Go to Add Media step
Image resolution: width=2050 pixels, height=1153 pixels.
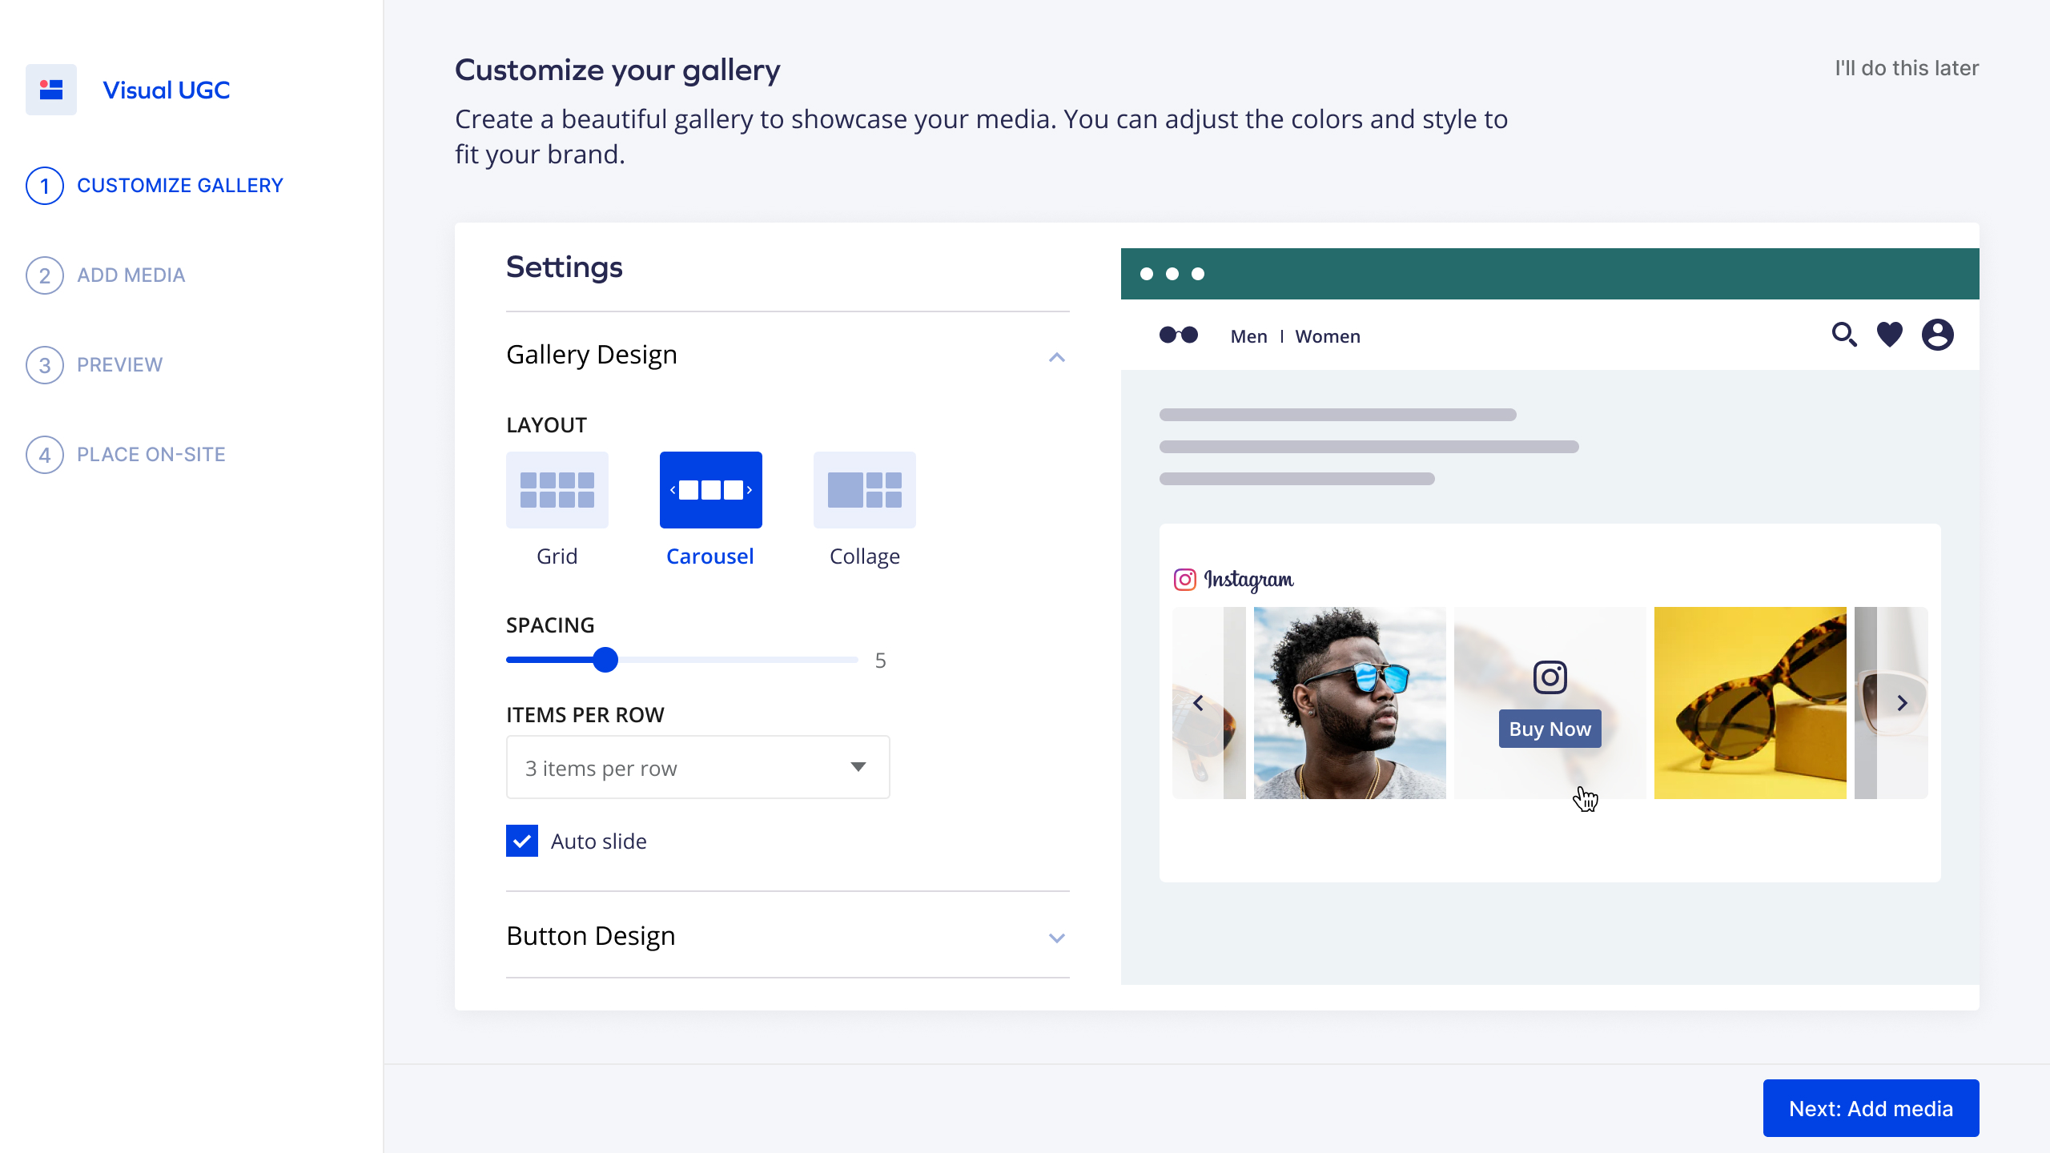point(131,275)
